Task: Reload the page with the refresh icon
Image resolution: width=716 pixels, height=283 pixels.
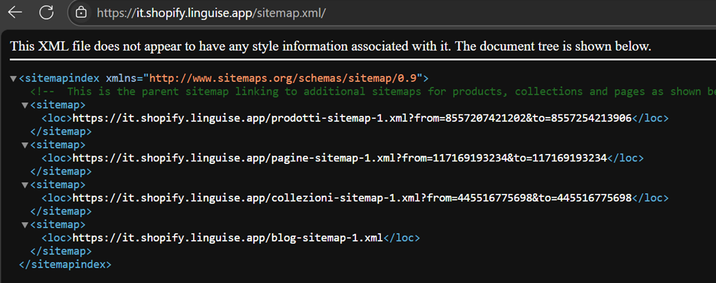Action: point(46,13)
